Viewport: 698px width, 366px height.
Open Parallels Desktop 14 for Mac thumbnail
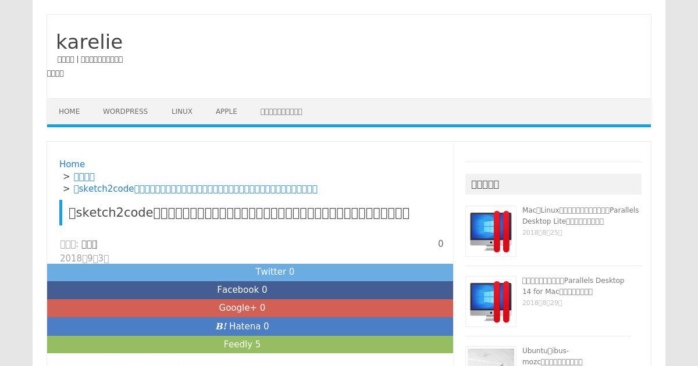[x=491, y=302]
